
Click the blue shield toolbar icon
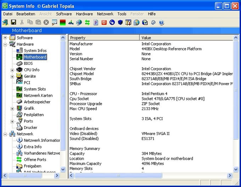point(120,22)
